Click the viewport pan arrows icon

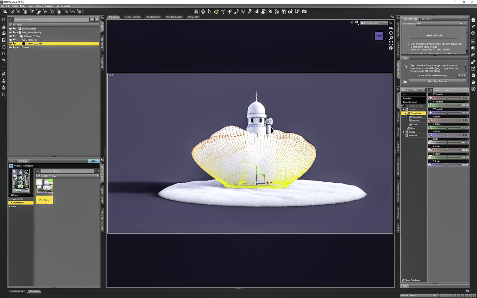(x=391, y=33)
